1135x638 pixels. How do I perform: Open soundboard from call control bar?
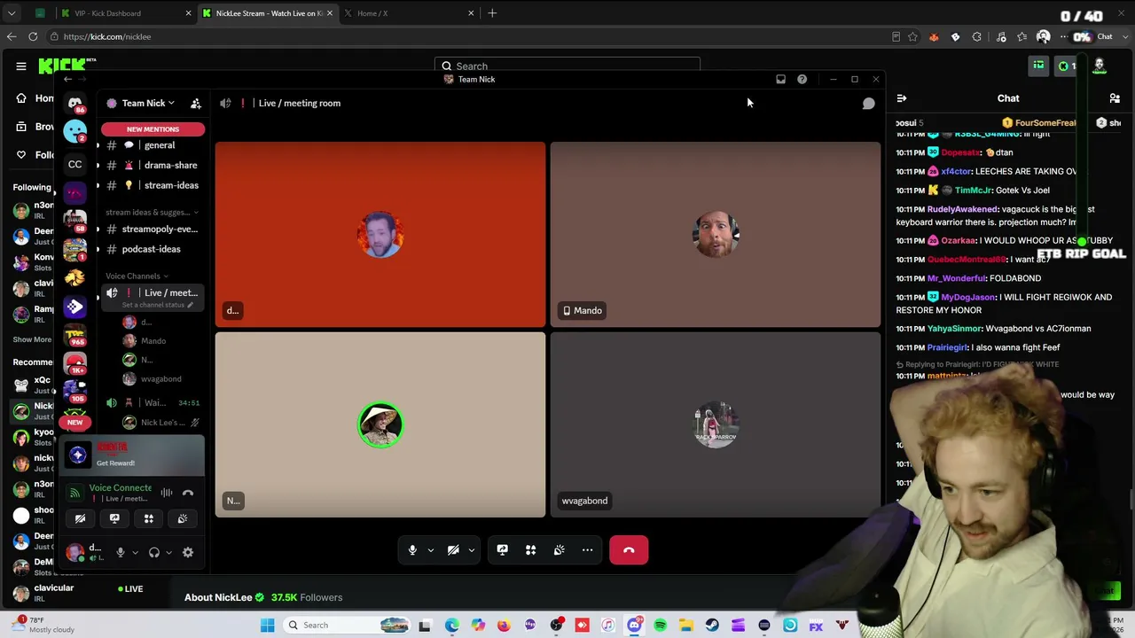pos(559,550)
